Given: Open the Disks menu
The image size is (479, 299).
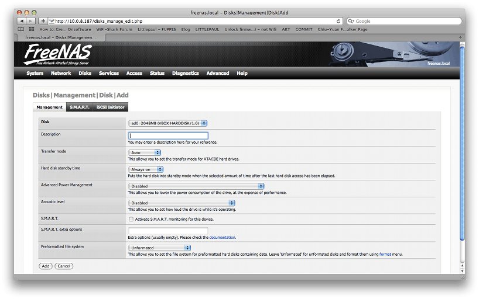Looking at the screenshot, I should tap(85, 73).
